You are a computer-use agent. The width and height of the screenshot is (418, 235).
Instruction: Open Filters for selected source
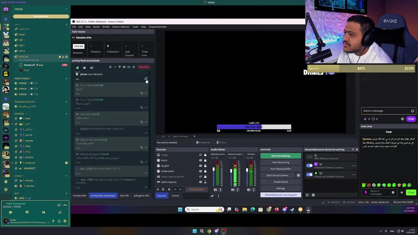221,142
